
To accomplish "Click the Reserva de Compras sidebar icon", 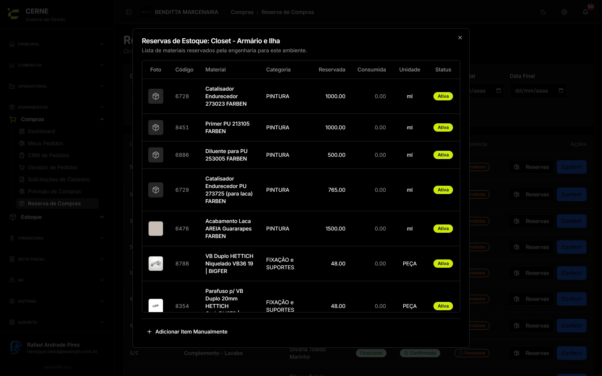I will click(22, 203).
